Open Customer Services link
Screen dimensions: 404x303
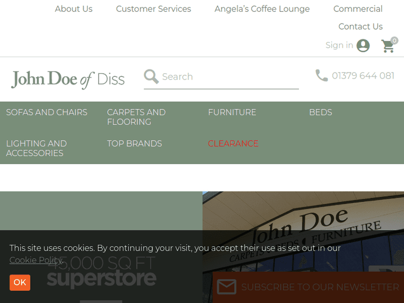[154, 9]
